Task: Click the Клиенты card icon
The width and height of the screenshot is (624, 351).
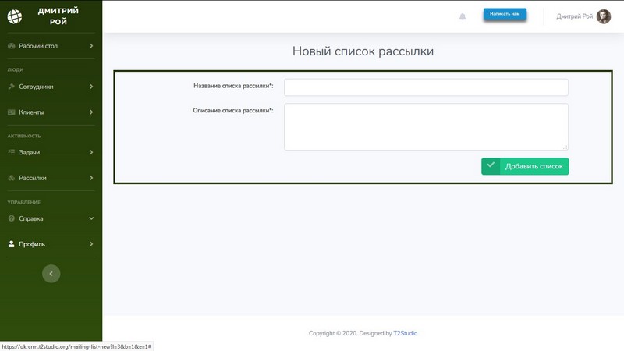Action: point(11,112)
